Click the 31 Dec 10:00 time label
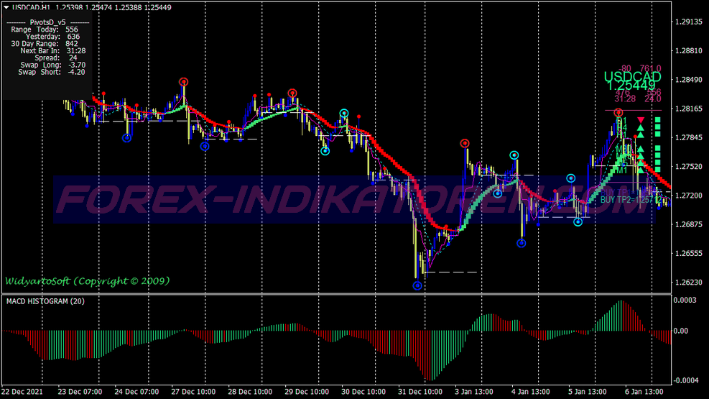 pyautogui.click(x=420, y=392)
